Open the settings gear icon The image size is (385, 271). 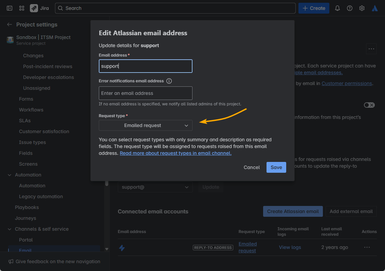pos(362,8)
